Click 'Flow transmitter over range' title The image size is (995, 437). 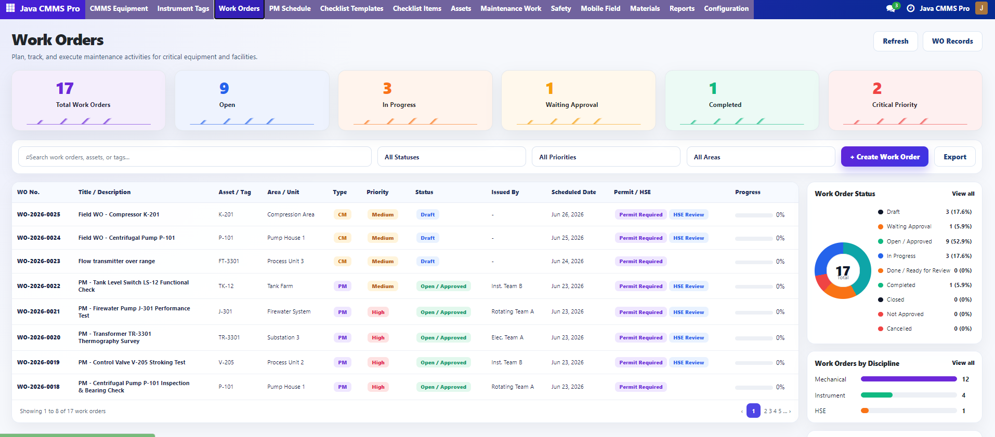click(116, 261)
